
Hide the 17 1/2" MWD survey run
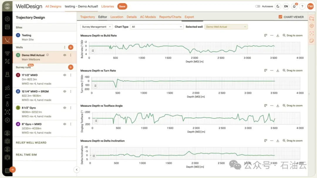[x=65, y=75]
